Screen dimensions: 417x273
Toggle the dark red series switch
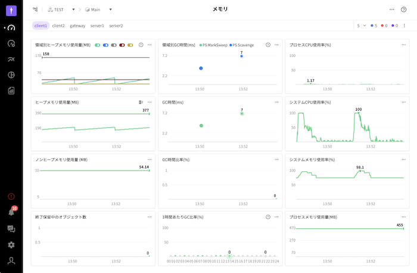pyautogui.click(x=122, y=45)
